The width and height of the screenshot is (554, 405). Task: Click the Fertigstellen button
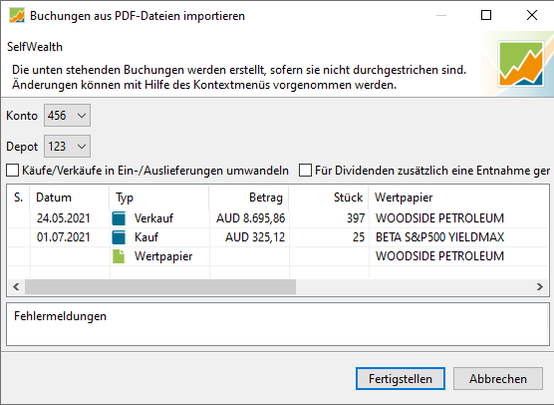point(401,379)
